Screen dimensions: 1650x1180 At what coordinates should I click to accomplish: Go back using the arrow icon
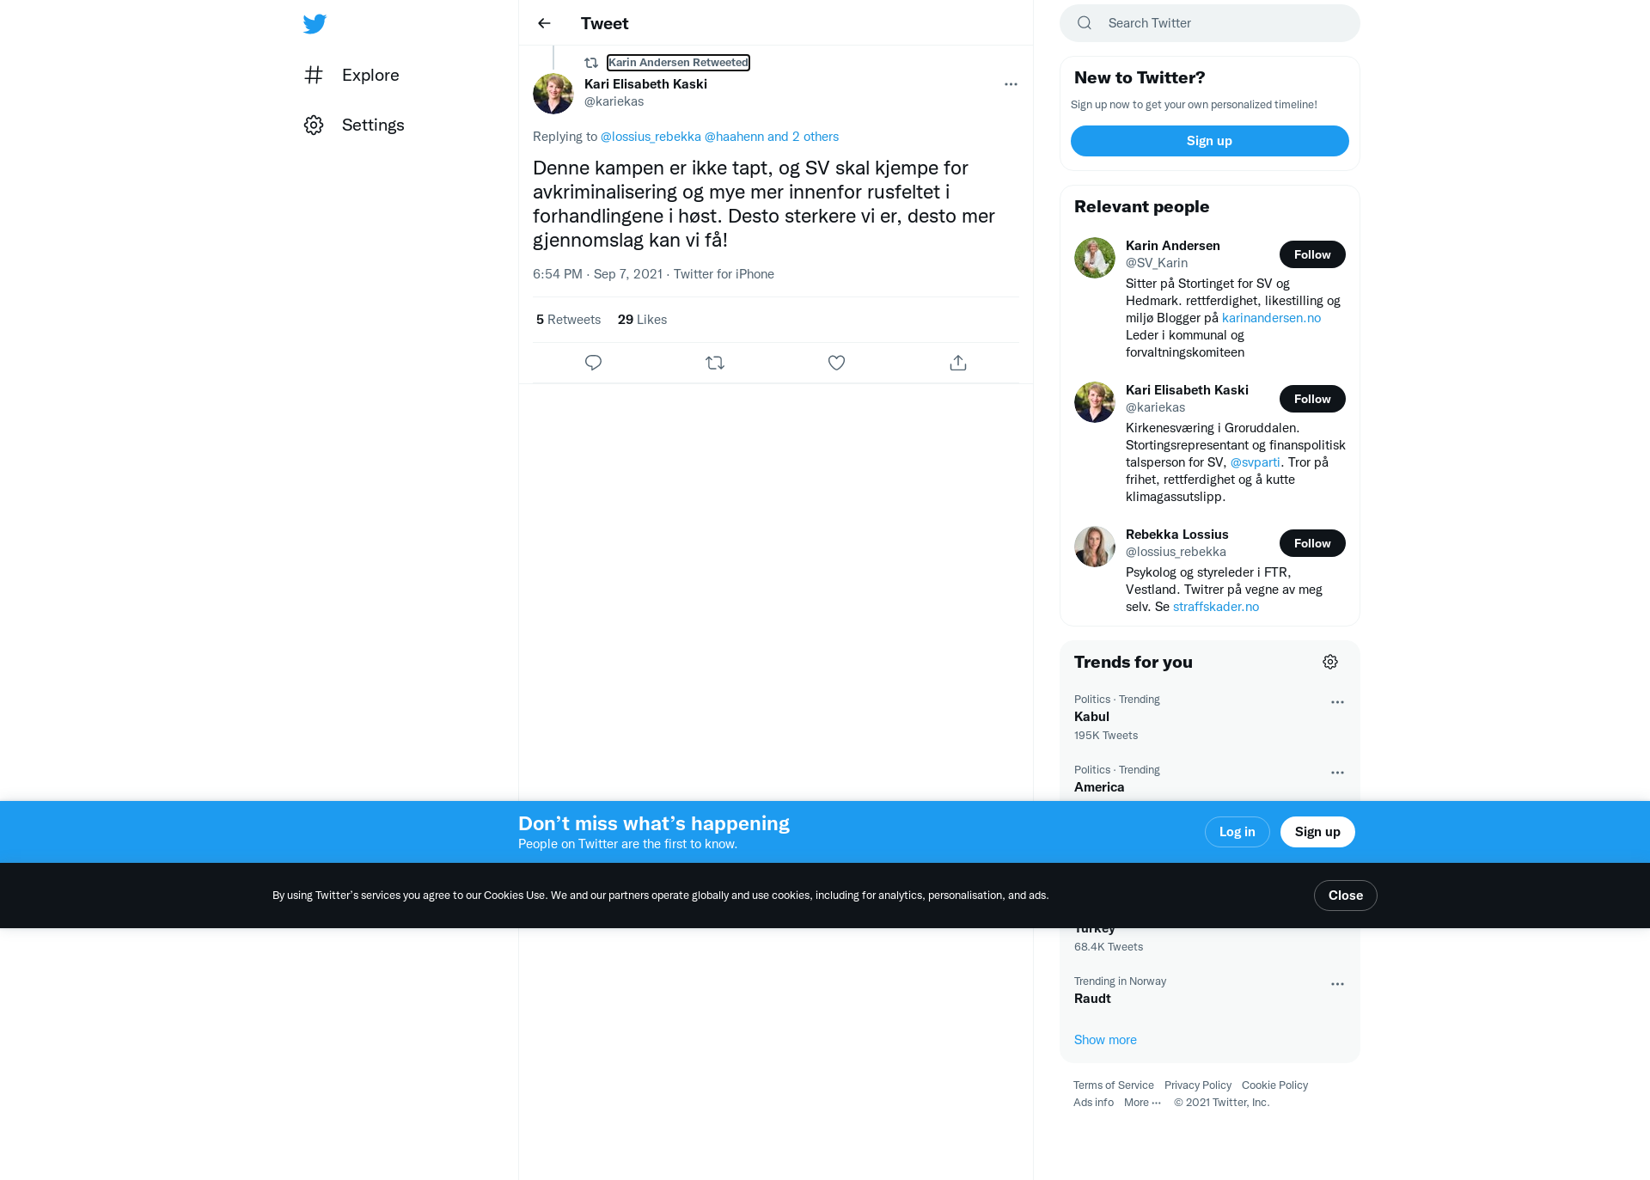(544, 23)
